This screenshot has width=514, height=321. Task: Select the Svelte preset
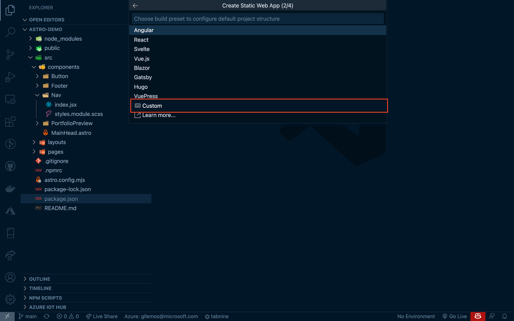(x=258, y=49)
